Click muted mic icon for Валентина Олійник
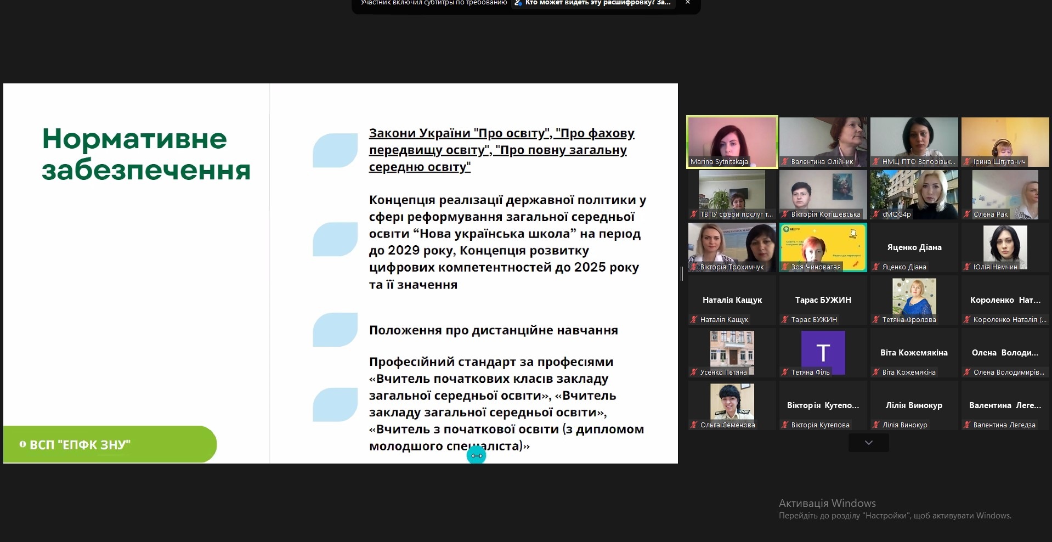This screenshot has width=1052, height=542. [785, 162]
